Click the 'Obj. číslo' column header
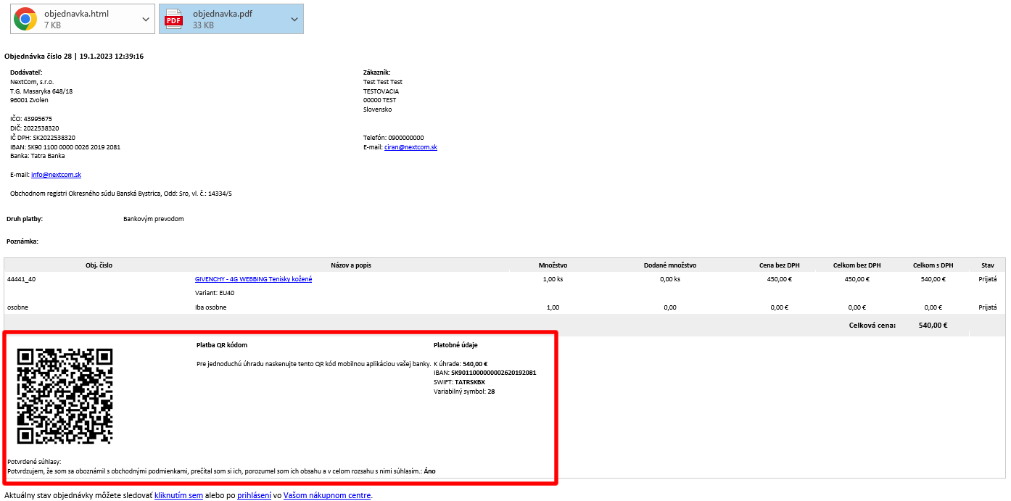The image size is (1011, 501). click(x=99, y=265)
